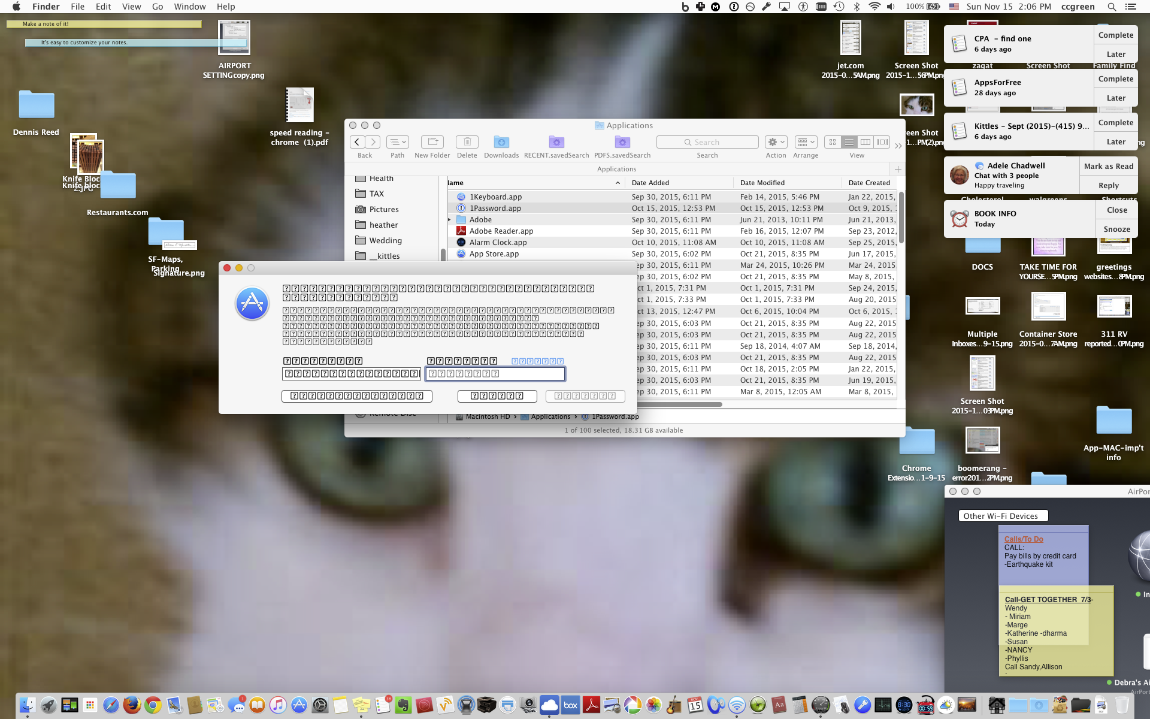
Task: Open the View menu
Action: [x=131, y=7]
